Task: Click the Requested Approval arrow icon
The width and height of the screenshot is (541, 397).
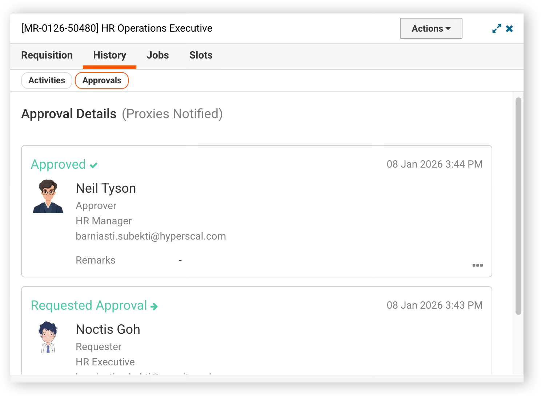Action: (154, 306)
